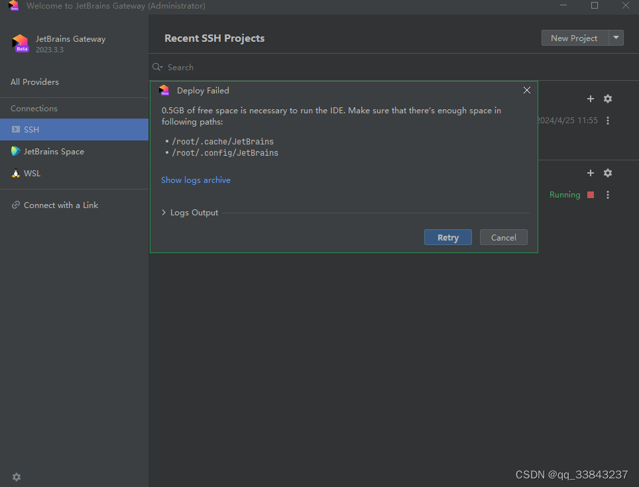Image resolution: width=639 pixels, height=487 pixels.
Task: Click the plus icon of first host
Action: (x=590, y=99)
